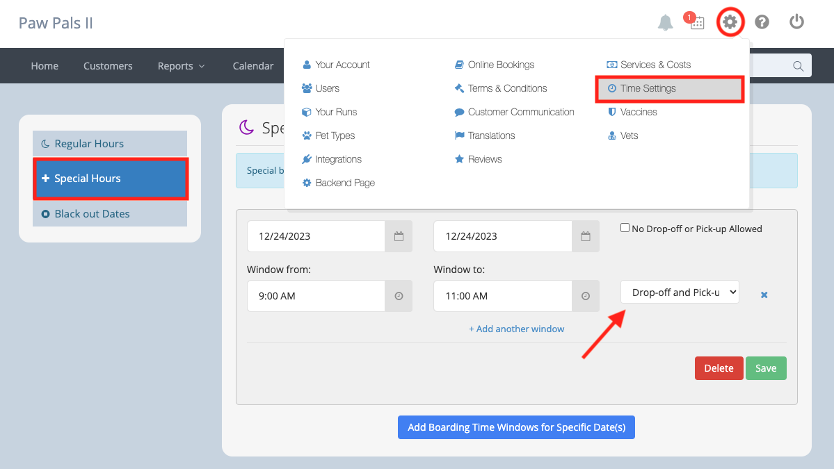Open Pet Types menu entry
Screen dimensions: 834x469
(x=328, y=135)
